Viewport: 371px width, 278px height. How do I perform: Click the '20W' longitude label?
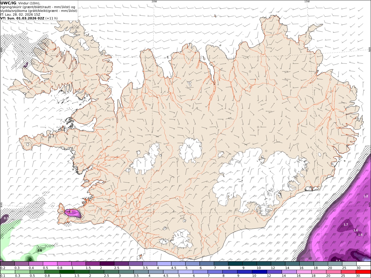(x=154, y=1)
